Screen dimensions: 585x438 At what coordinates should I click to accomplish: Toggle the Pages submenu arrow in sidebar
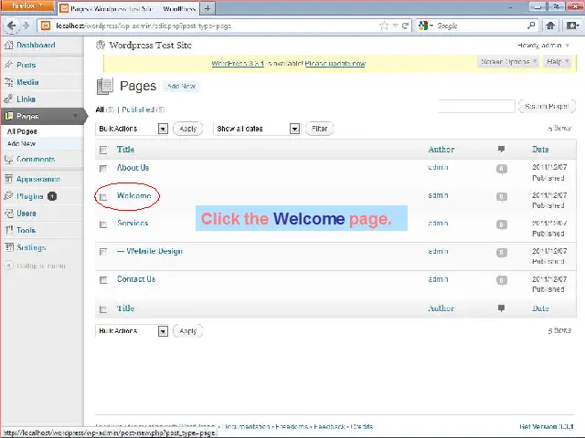coord(75,116)
